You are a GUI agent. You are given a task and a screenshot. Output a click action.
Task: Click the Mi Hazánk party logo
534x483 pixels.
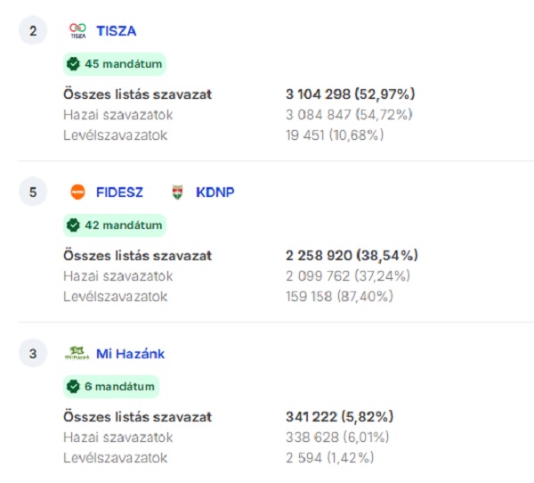(77, 354)
